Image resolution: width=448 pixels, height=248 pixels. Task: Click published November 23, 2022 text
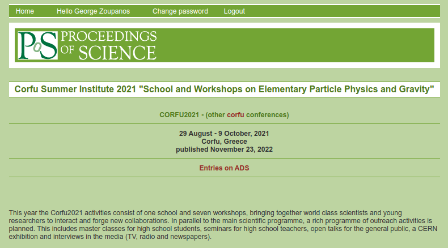click(225, 149)
